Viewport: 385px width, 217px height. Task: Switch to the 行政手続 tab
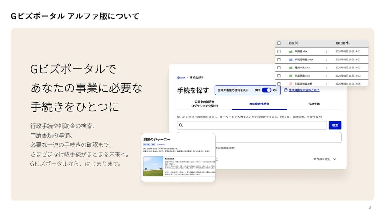click(x=314, y=104)
